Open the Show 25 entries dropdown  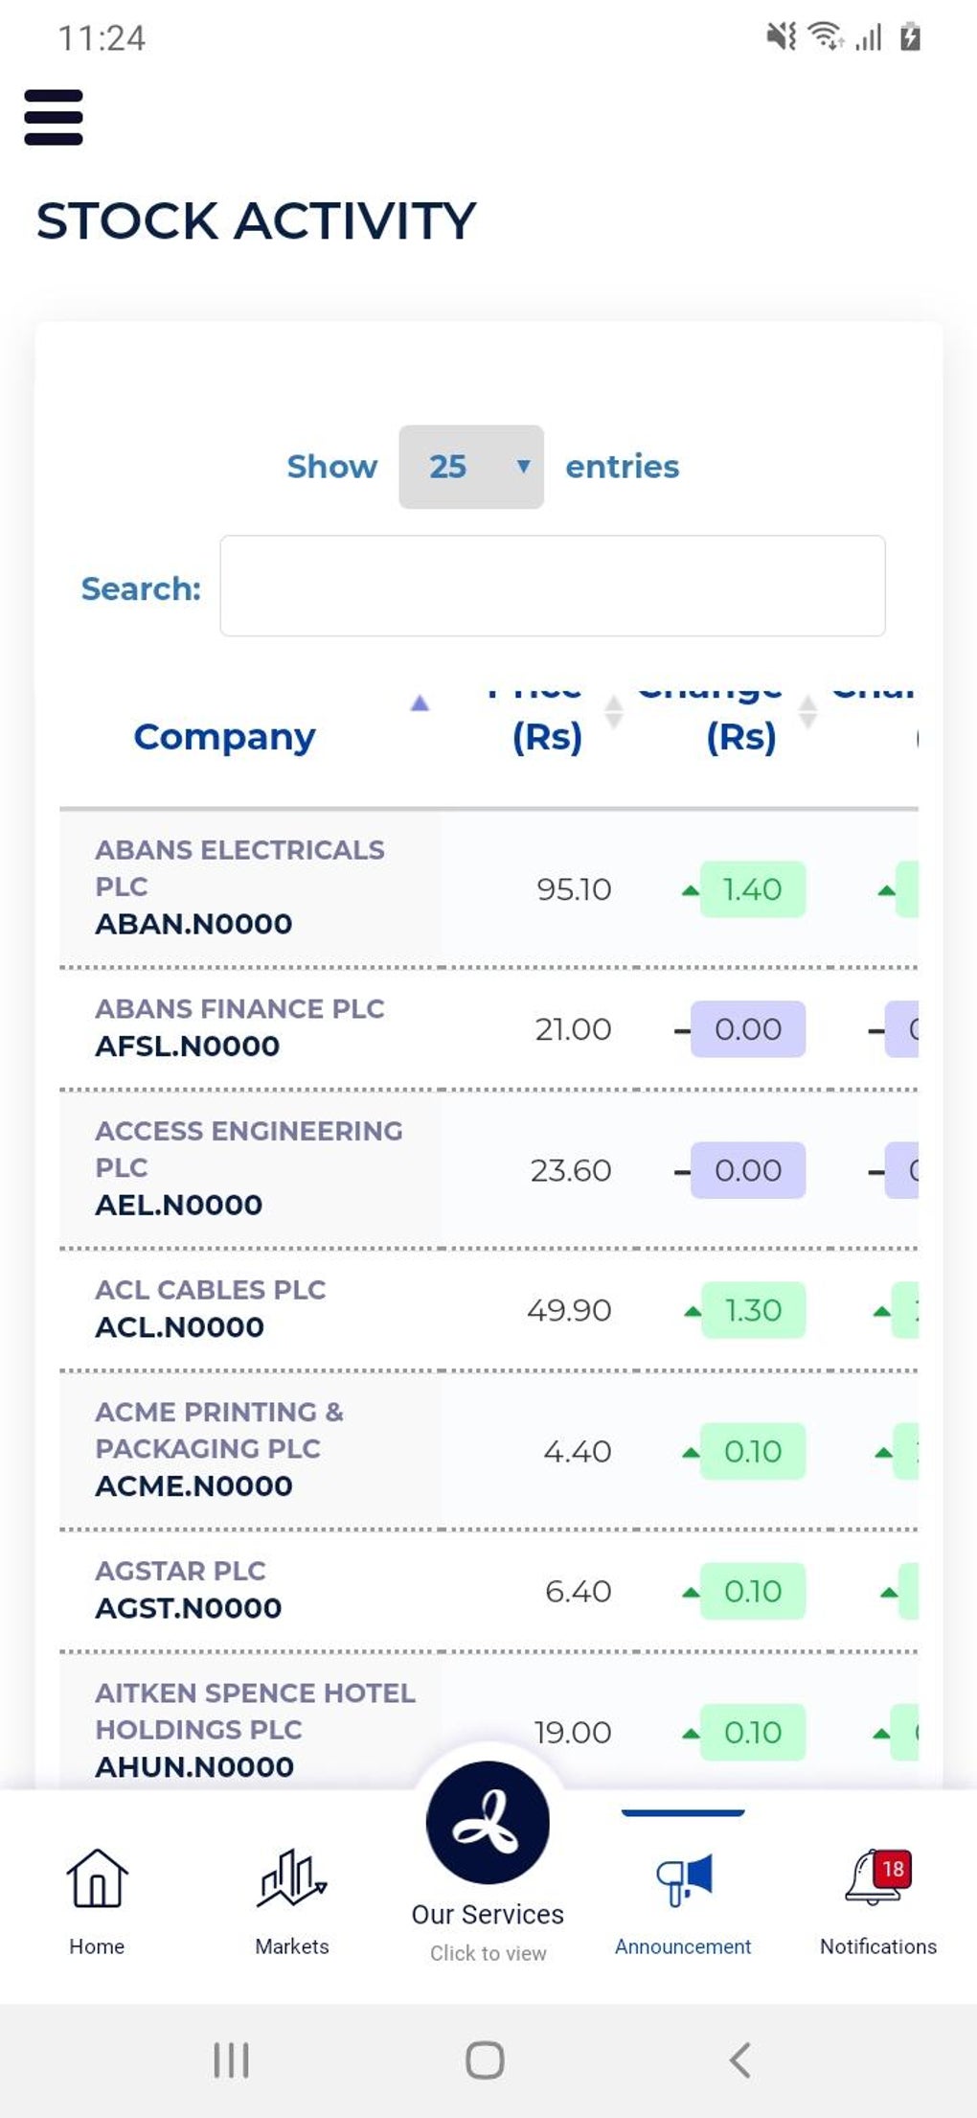[471, 467]
